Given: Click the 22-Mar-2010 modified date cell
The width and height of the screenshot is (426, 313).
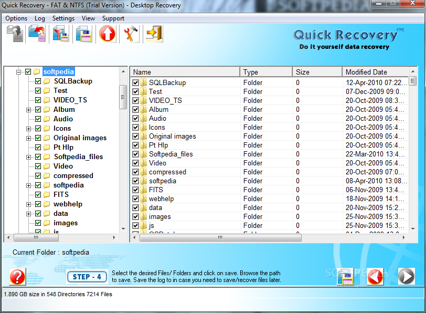Looking at the screenshot, I should tap(375, 154).
